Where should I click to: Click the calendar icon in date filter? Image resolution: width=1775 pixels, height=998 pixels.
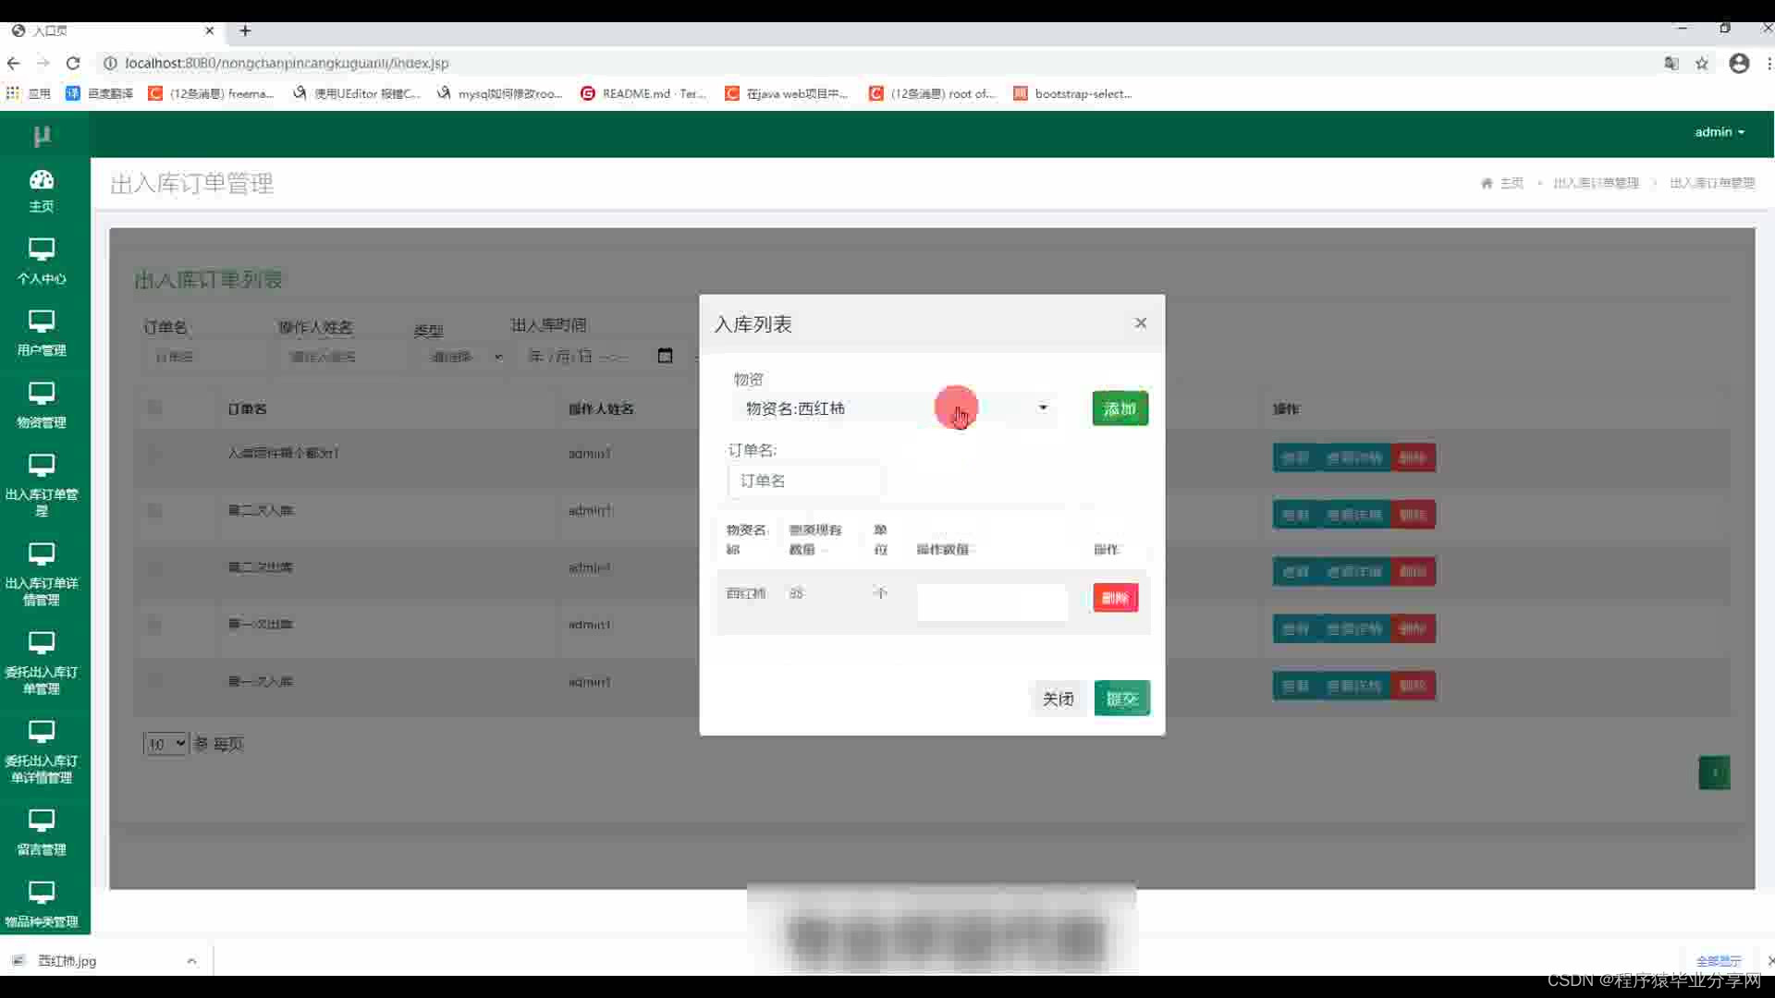tap(665, 356)
